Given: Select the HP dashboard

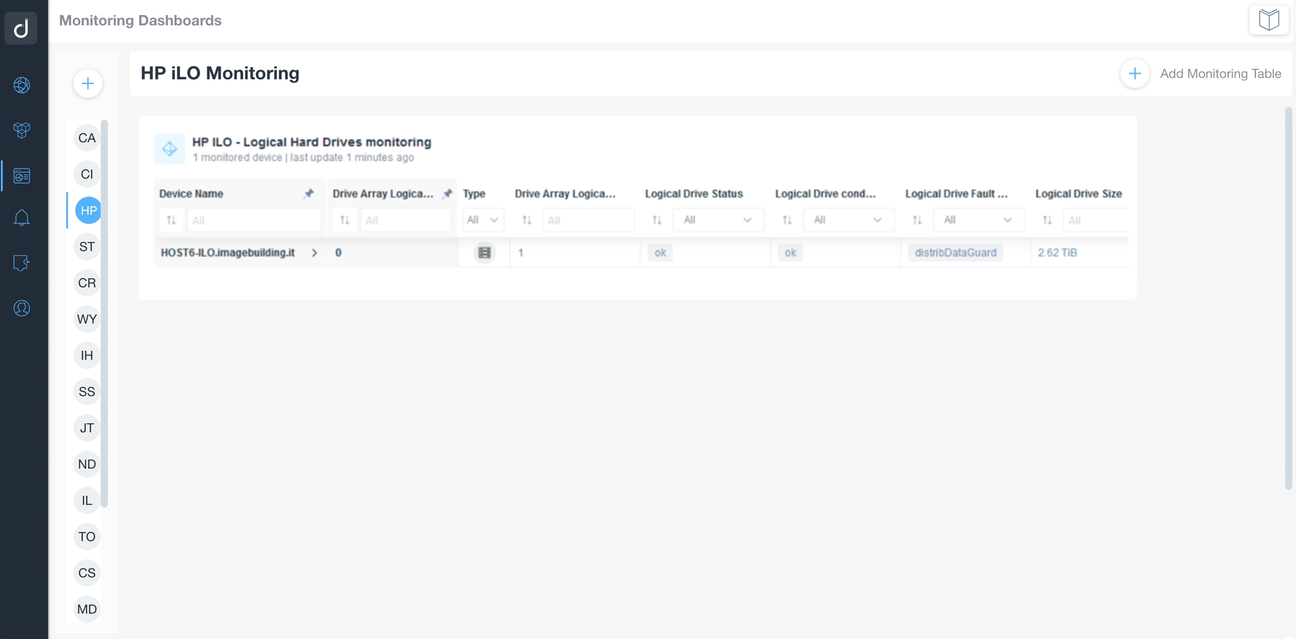Looking at the screenshot, I should pyautogui.click(x=88, y=210).
